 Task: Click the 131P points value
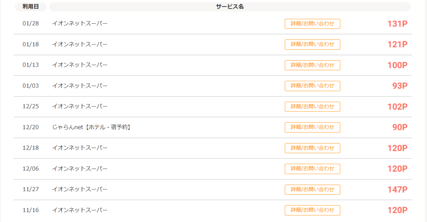[397, 24]
